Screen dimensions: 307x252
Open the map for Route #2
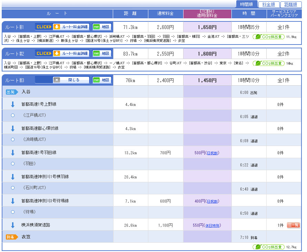coord(102,54)
